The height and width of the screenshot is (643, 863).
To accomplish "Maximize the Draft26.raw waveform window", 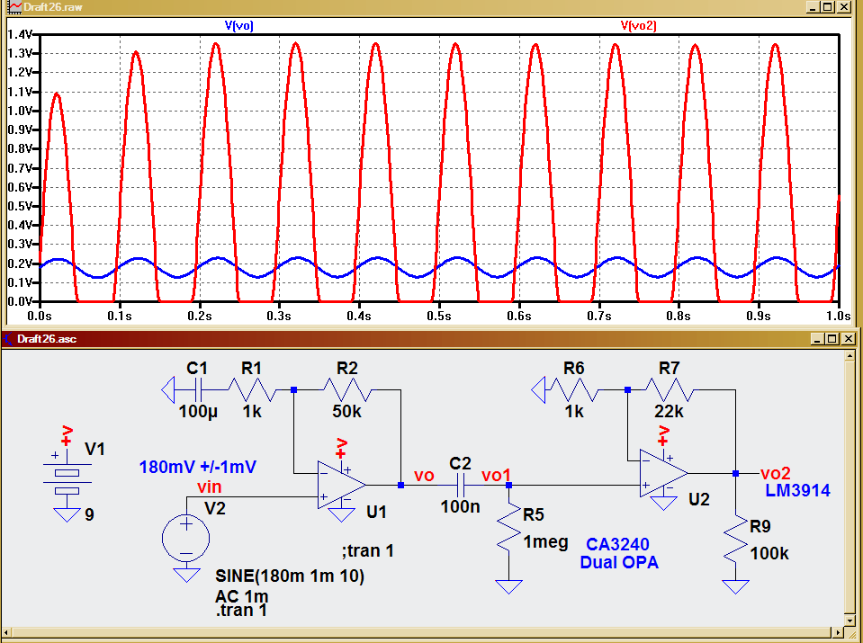I will point(828,7).
